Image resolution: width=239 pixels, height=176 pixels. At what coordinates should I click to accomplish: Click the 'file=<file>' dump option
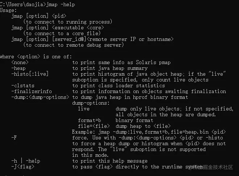coord(94,126)
